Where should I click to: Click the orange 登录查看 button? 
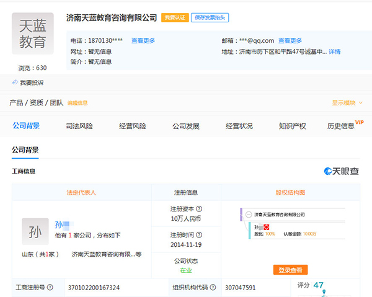(290, 270)
